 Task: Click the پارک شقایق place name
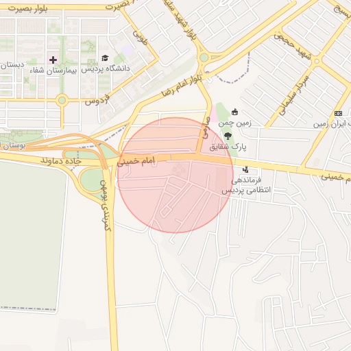228,147
